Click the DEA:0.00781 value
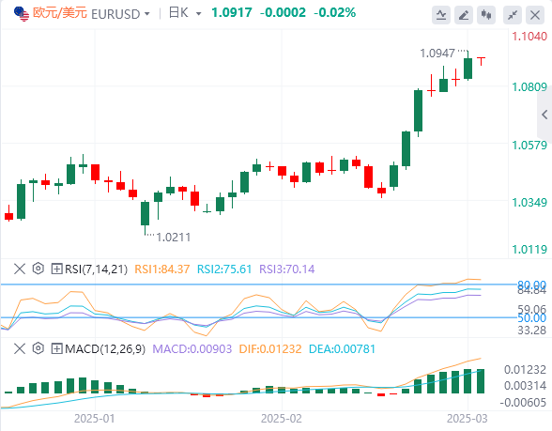The width and height of the screenshot is (552, 431). click(342, 349)
